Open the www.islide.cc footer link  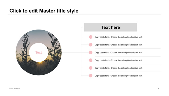(x=15, y=89)
